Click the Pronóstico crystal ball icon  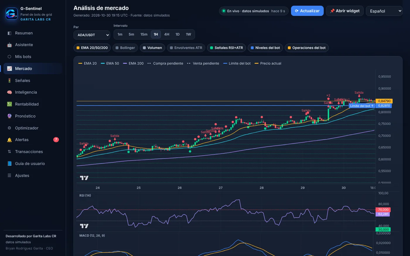click(9, 116)
